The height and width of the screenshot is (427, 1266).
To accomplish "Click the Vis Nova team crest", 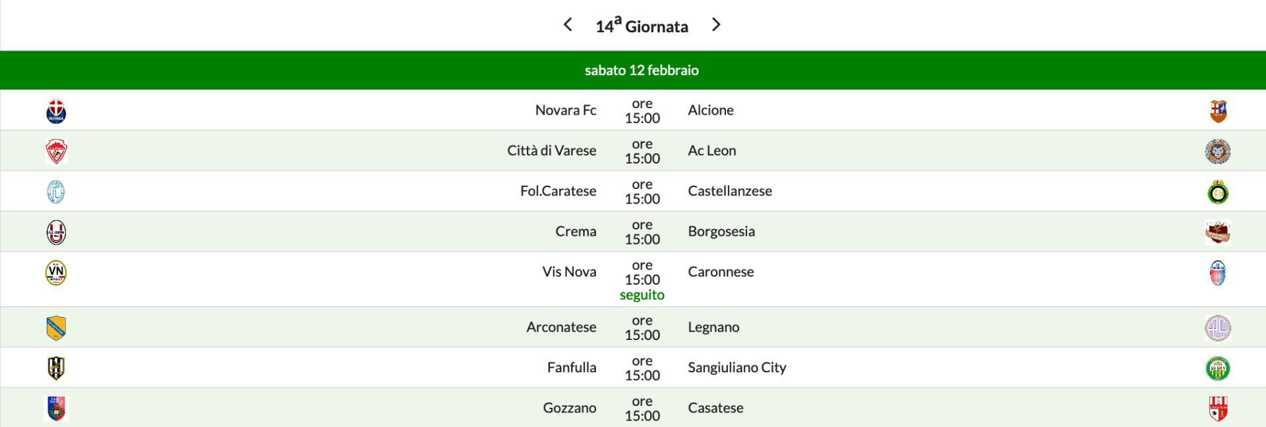I will coord(56,272).
